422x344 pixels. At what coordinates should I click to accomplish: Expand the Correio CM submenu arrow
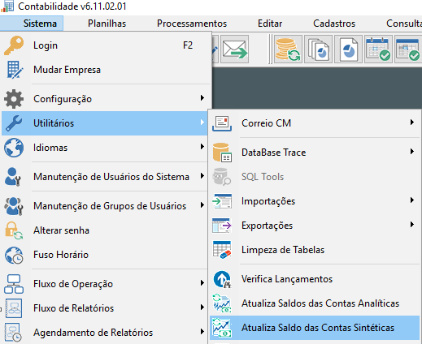(x=412, y=123)
